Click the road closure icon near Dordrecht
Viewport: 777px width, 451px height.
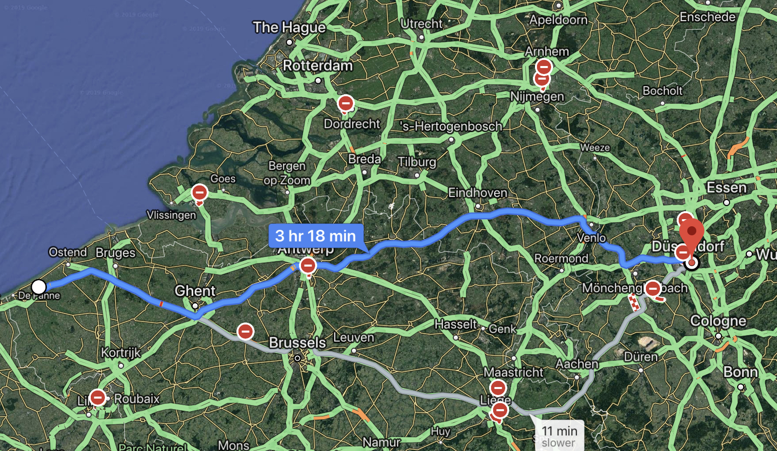pyautogui.click(x=346, y=104)
